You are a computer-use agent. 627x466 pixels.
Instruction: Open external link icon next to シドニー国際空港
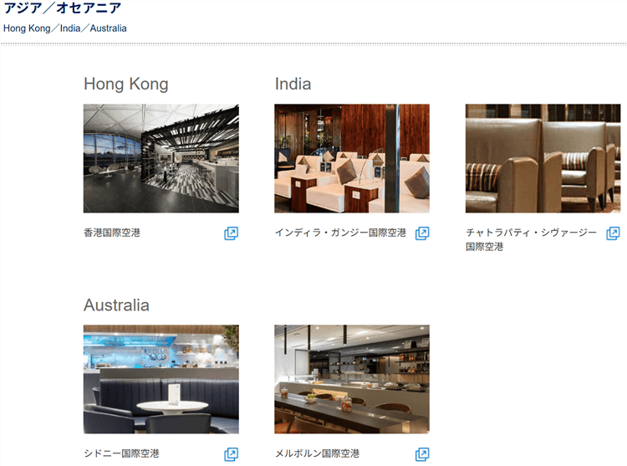coord(231,454)
